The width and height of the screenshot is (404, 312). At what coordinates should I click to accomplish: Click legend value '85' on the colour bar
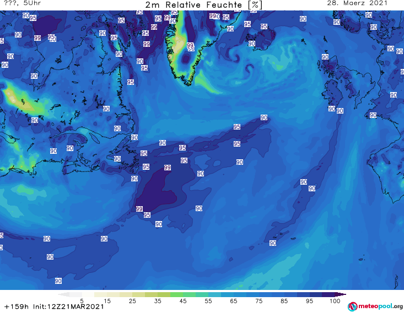click(x=284, y=301)
